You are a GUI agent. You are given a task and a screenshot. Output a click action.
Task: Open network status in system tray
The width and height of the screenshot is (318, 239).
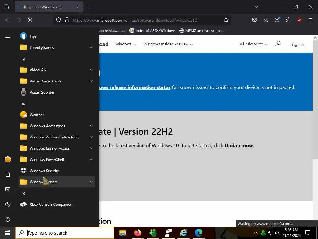point(270,233)
